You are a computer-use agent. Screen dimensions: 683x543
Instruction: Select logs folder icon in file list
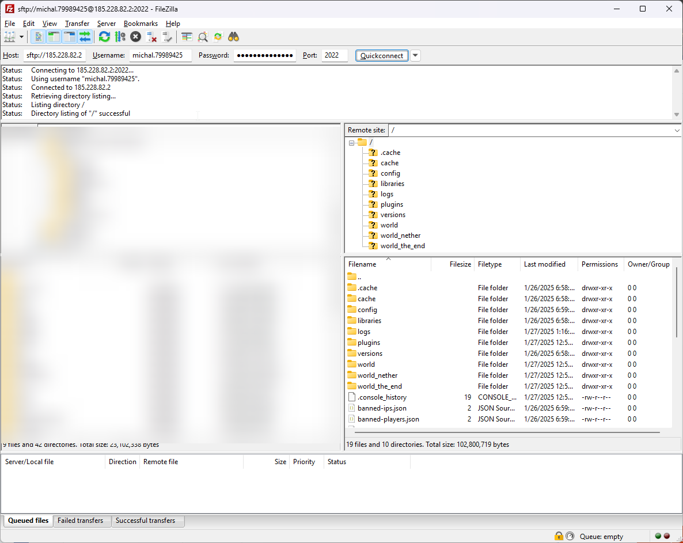(352, 331)
